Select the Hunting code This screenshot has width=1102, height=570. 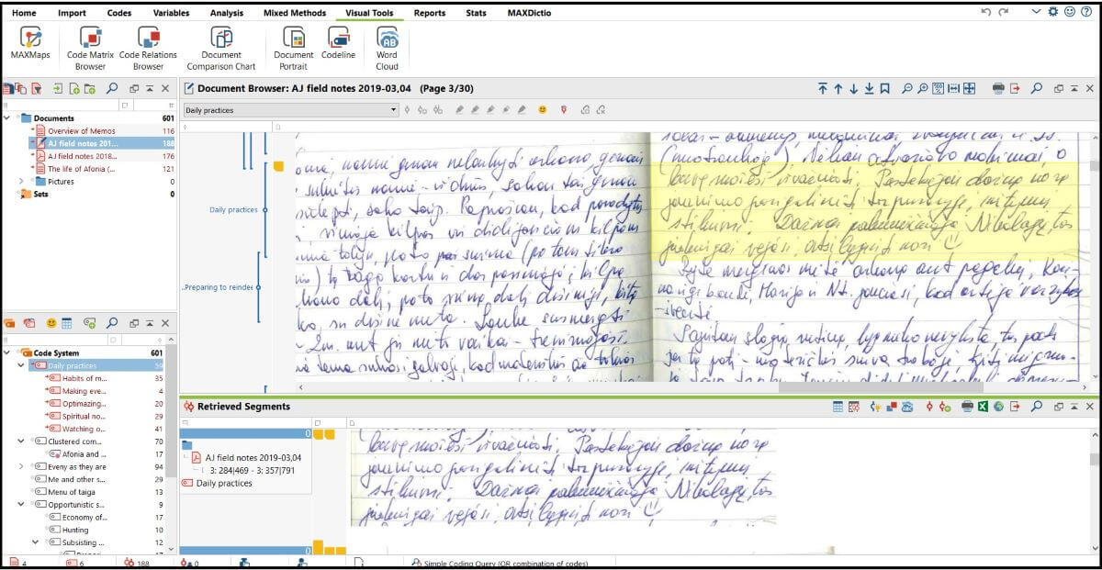pos(75,530)
